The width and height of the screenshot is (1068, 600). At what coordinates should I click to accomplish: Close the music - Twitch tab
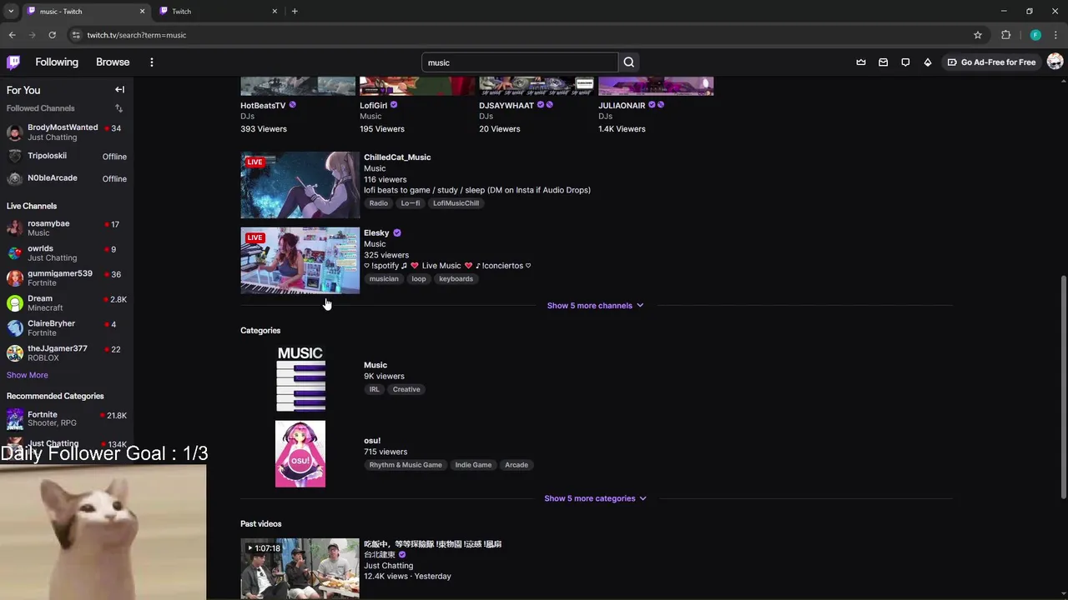point(142,11)
